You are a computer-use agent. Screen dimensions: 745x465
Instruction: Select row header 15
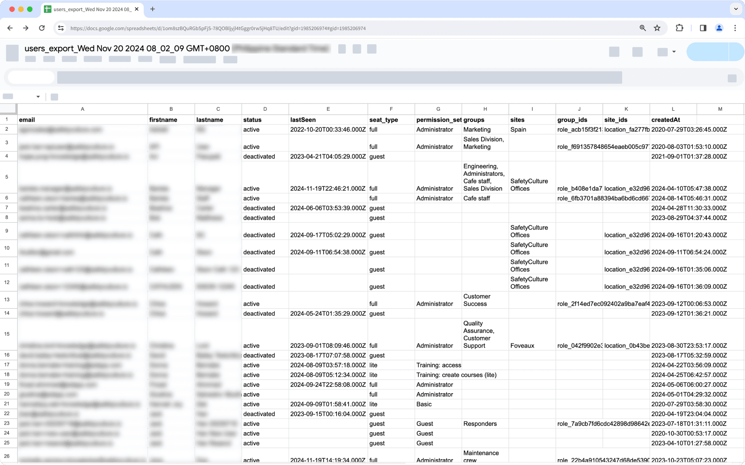[x=8, y=333]
